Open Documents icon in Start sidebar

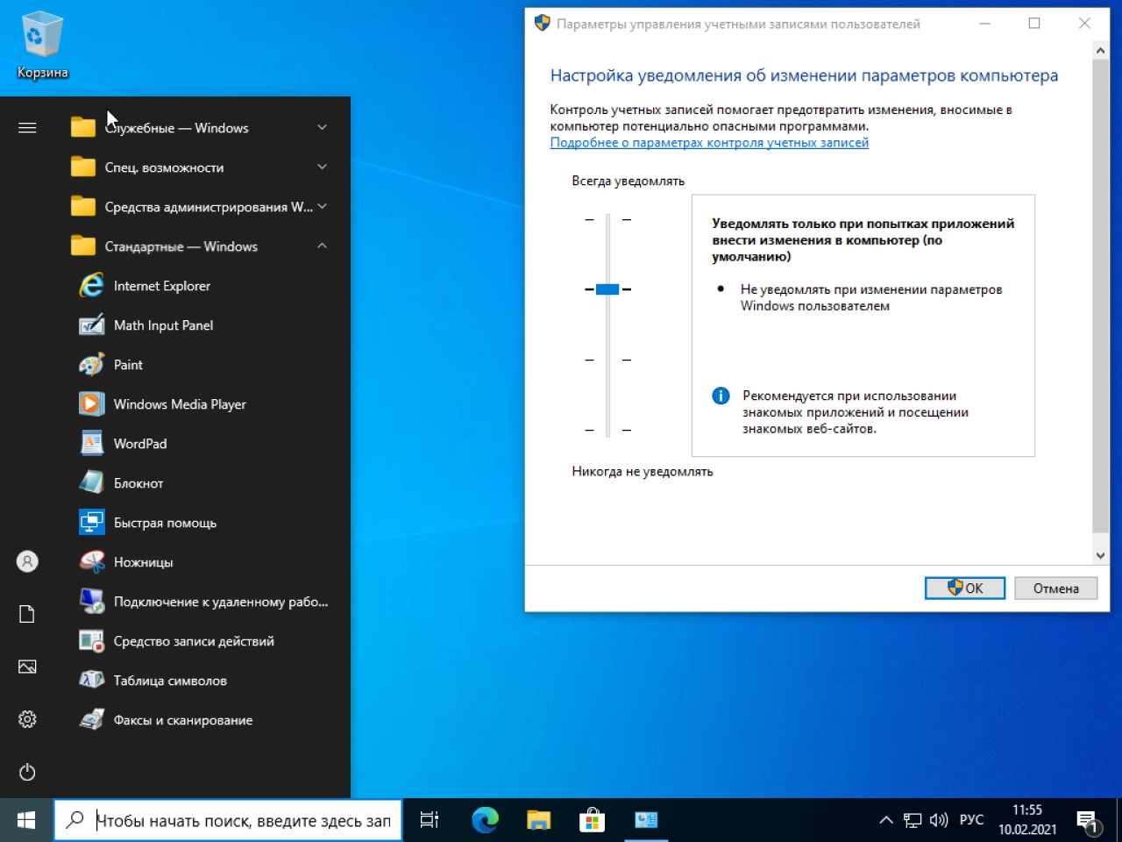coord(27,614)
